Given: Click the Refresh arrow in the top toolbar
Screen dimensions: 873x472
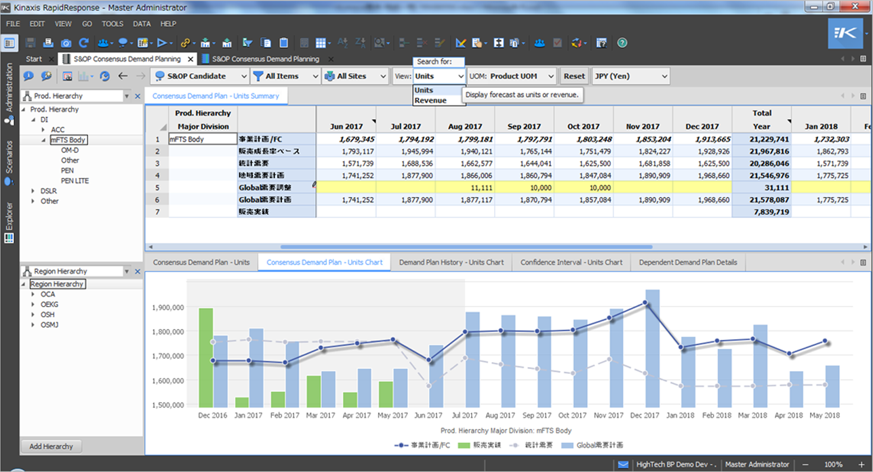Looking at the screenshot, I should click(84, 43).
